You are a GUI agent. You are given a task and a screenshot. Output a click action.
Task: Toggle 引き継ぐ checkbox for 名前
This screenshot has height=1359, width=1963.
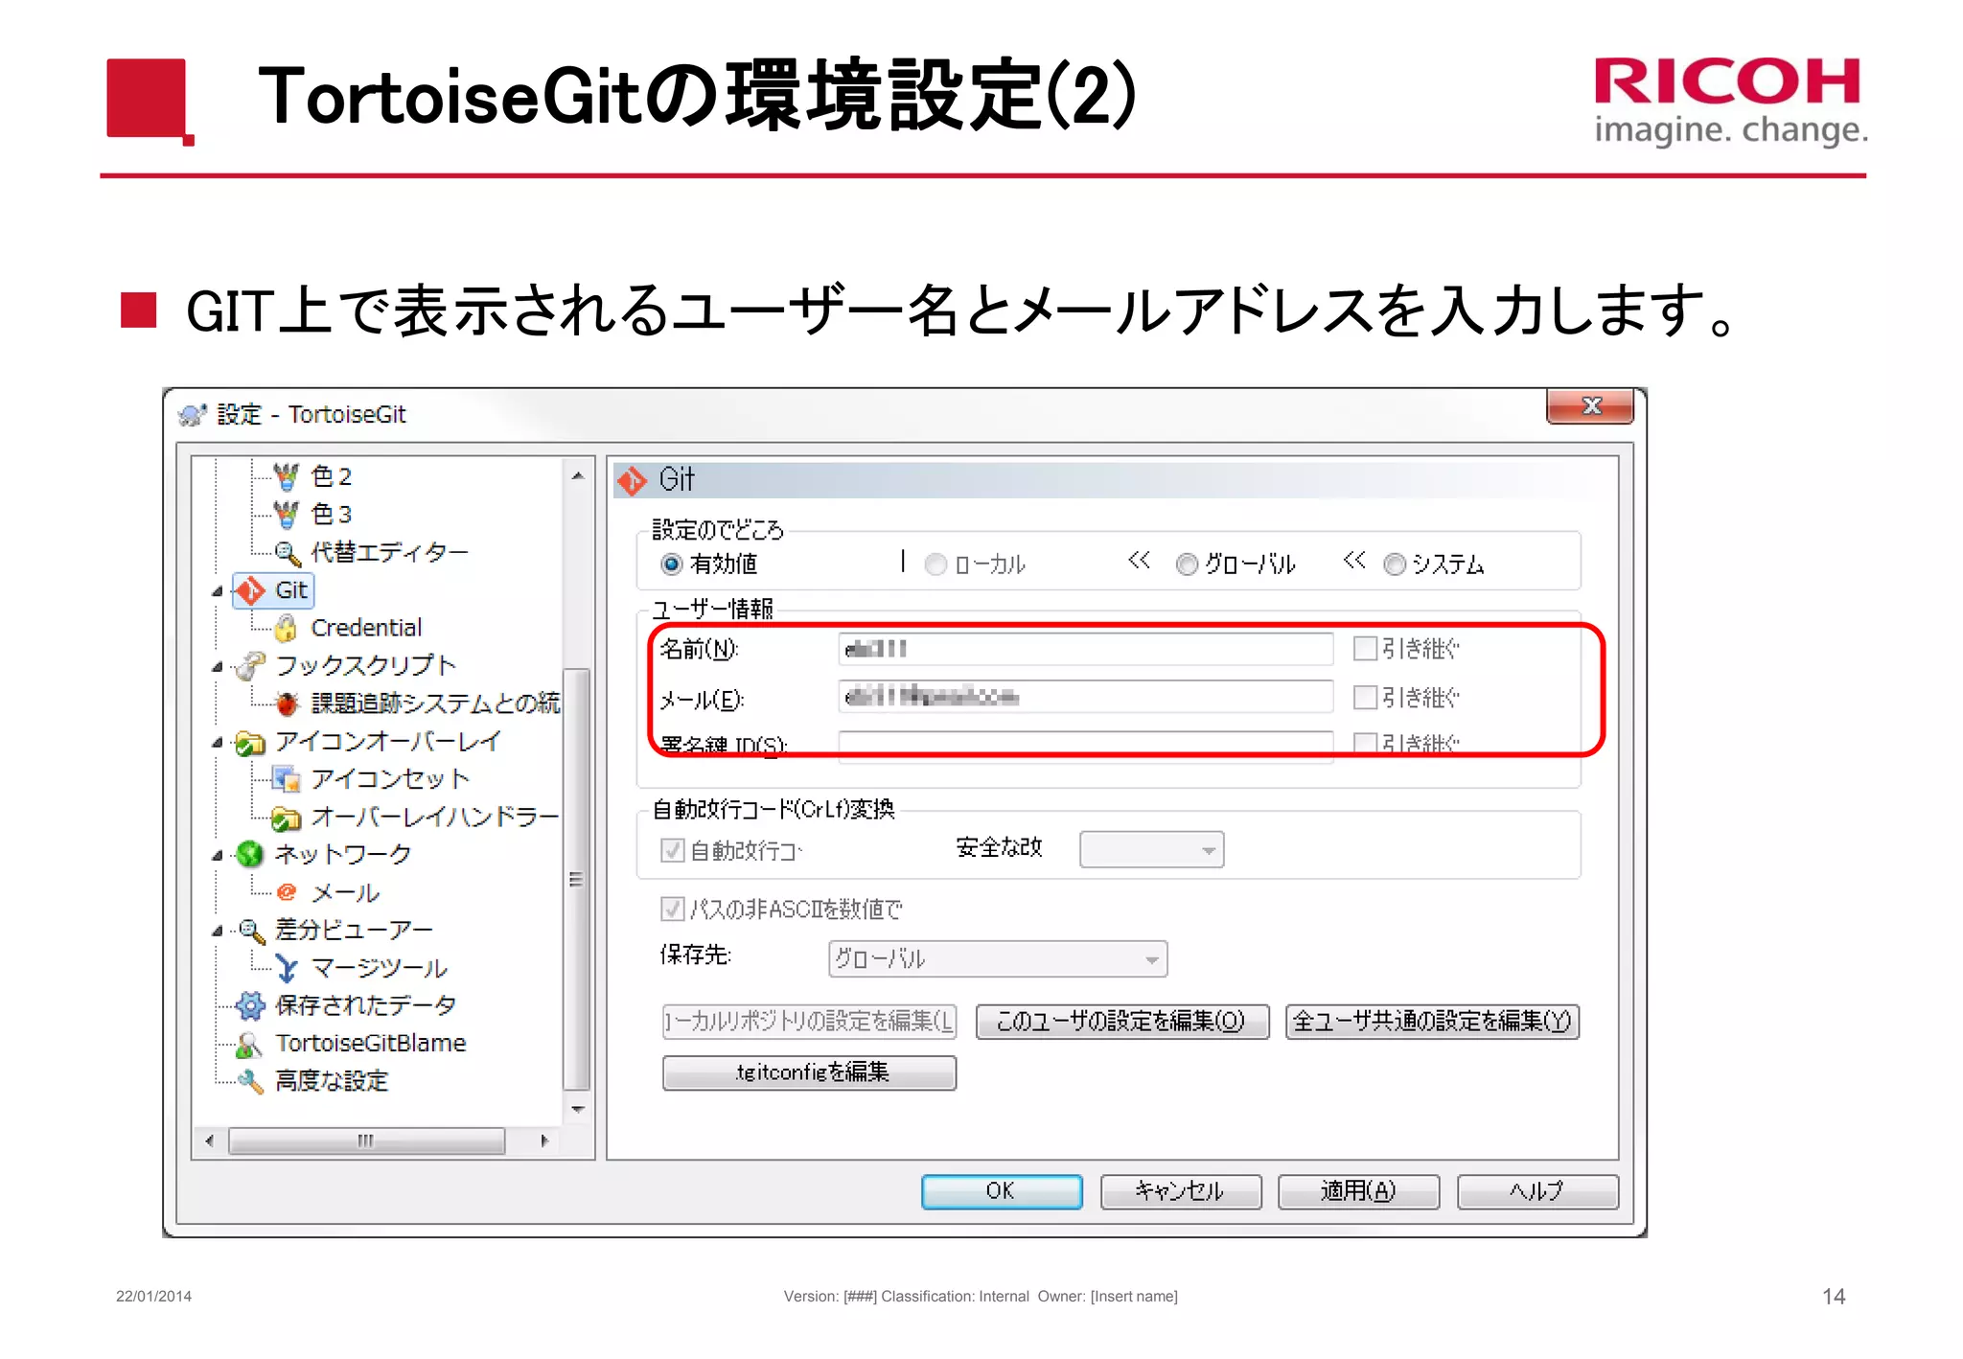1365,649
